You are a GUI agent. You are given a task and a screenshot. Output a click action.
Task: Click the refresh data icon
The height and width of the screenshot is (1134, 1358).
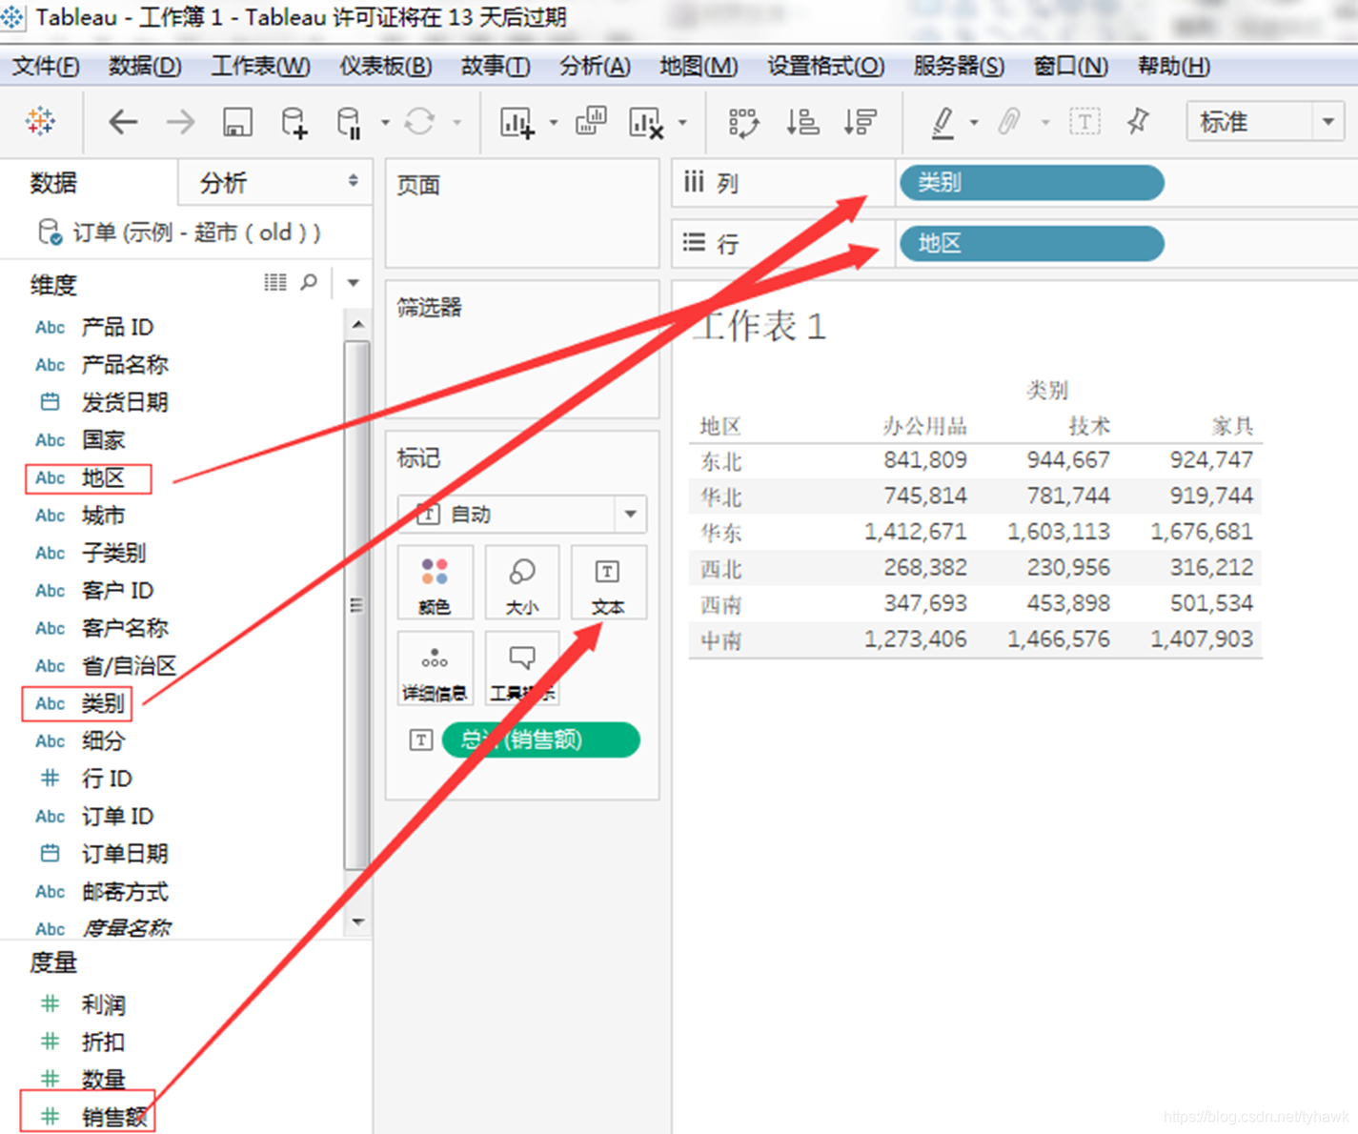pyautogui.click(x=419, y=122)
